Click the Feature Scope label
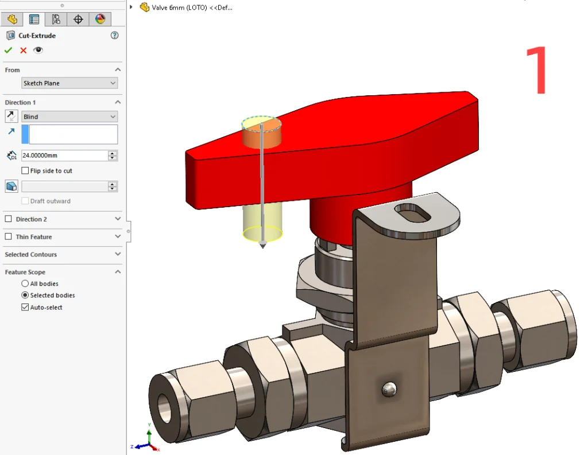This screenshot has height=455, width=588. (25, 272)
